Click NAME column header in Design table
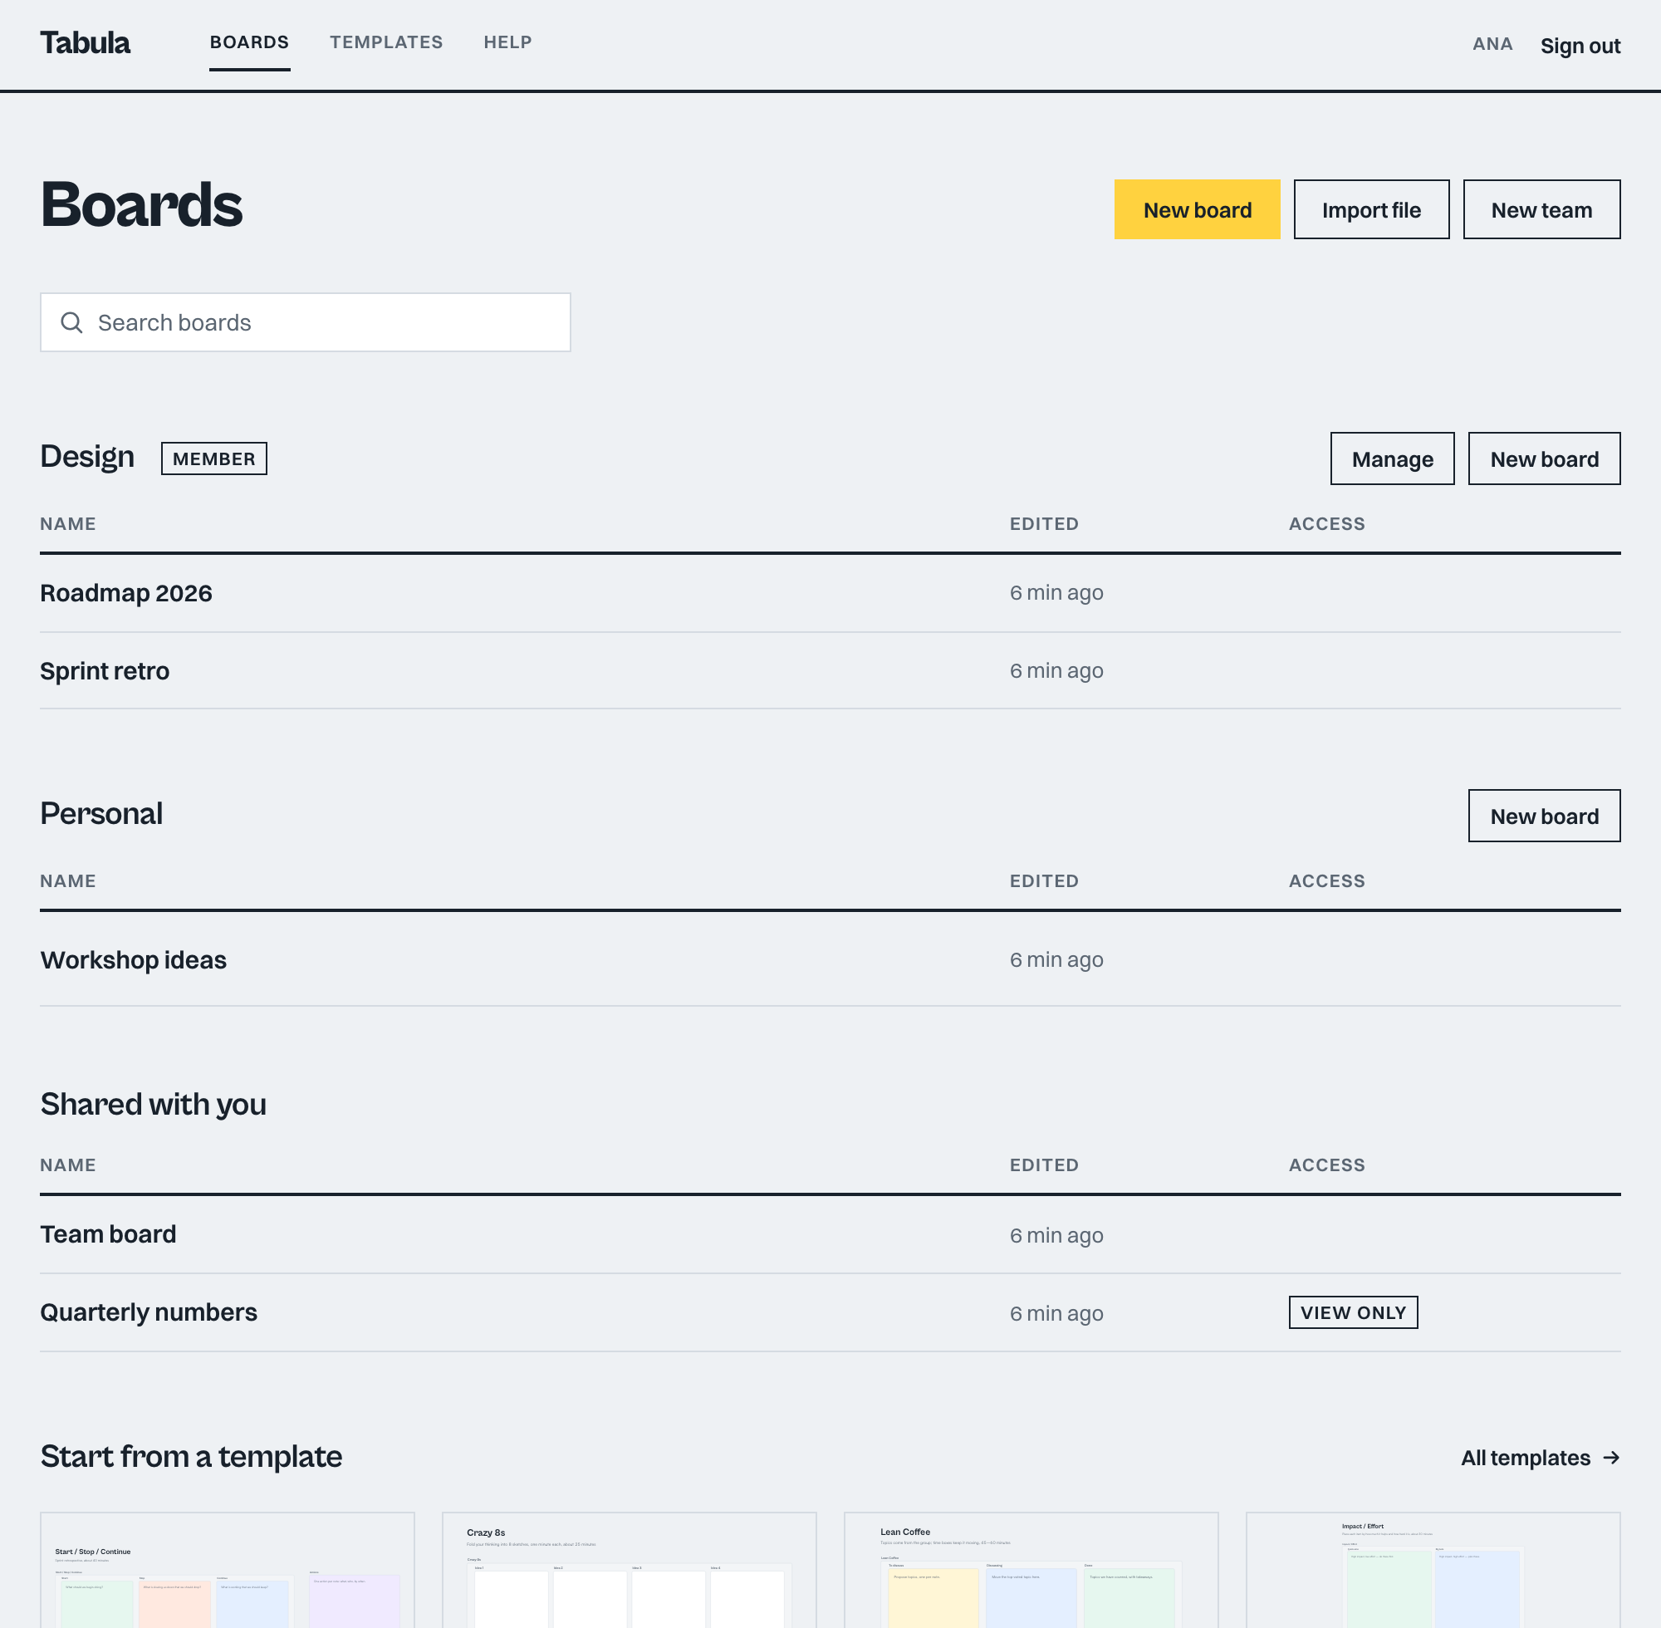The height and width of the screenshot is (1628, 1661). point(67,524)
